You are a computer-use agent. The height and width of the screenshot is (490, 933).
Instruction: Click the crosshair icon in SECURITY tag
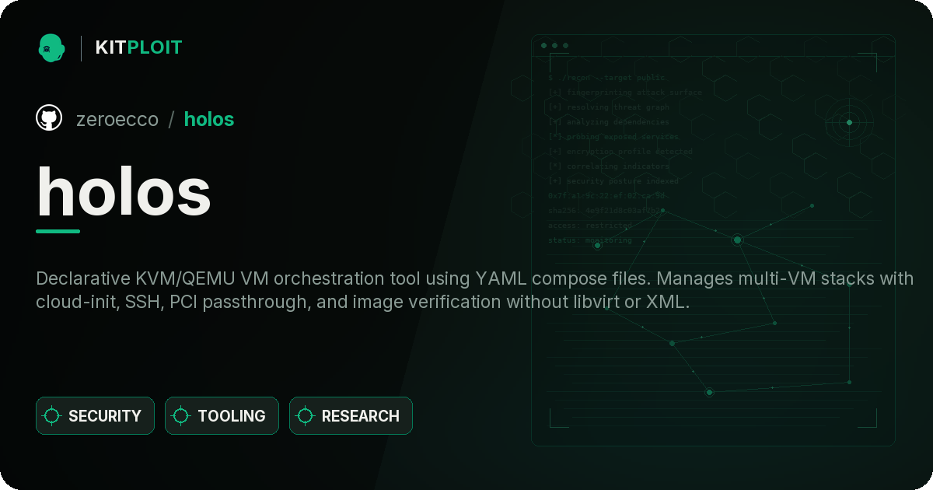(52, 416)
